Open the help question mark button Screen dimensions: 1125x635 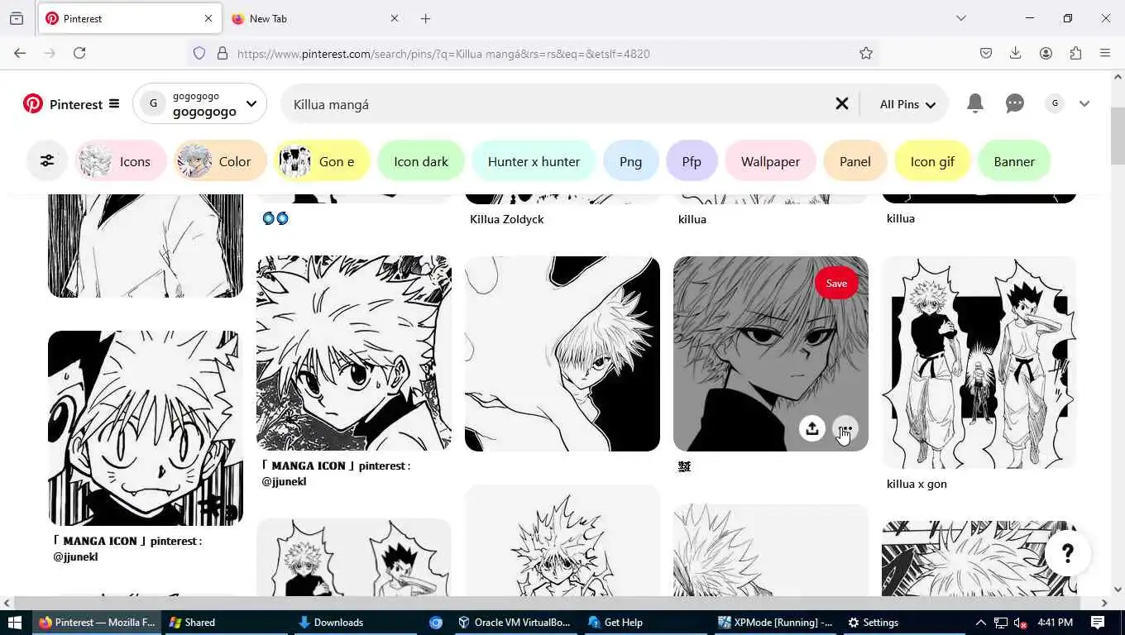coord(1067,553)
